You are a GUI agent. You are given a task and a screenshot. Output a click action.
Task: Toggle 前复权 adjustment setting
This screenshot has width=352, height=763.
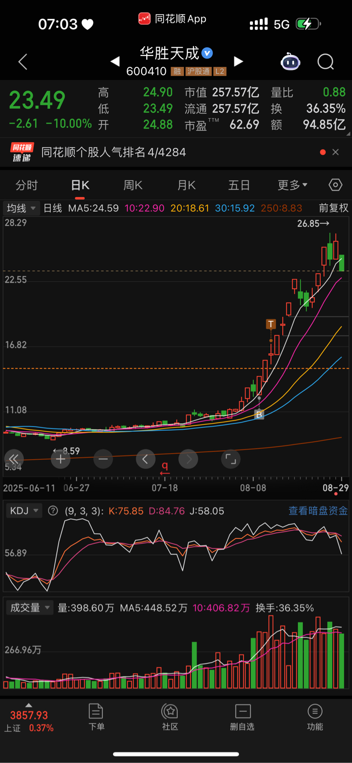[x=334, y=208]
